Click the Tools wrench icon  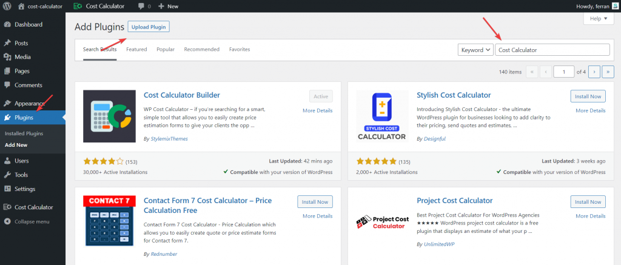tap(7, 175)
